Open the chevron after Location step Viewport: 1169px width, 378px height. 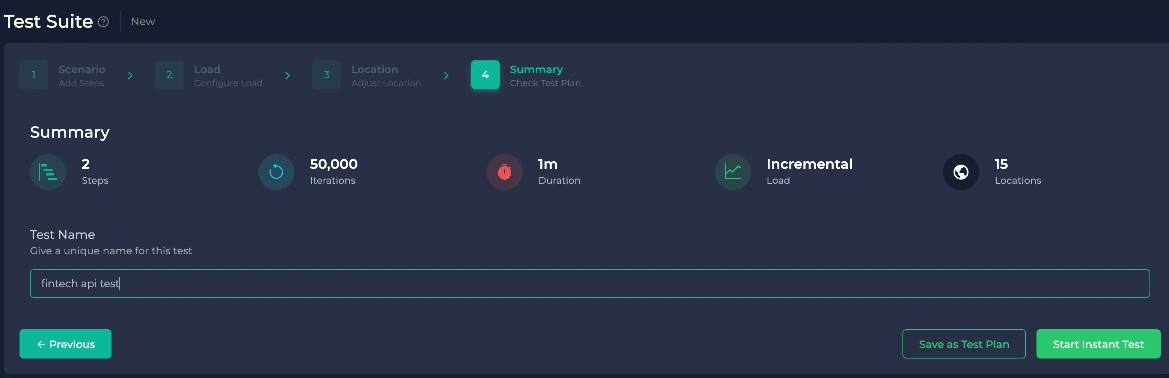click(x=446, y=76)
